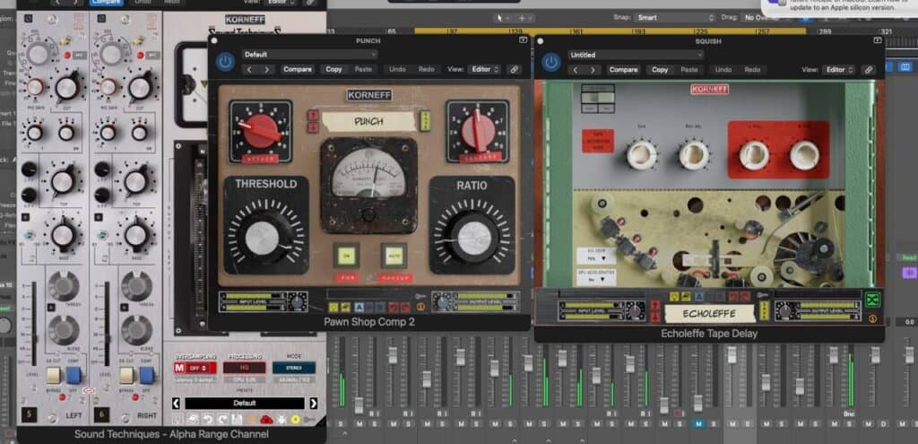
Task: Click Compare in the Punch plugin window
Action: 298,69
